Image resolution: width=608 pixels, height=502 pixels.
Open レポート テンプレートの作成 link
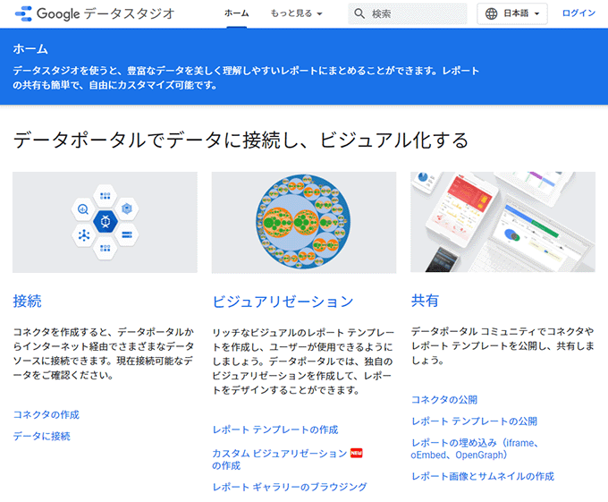(275, 430)
